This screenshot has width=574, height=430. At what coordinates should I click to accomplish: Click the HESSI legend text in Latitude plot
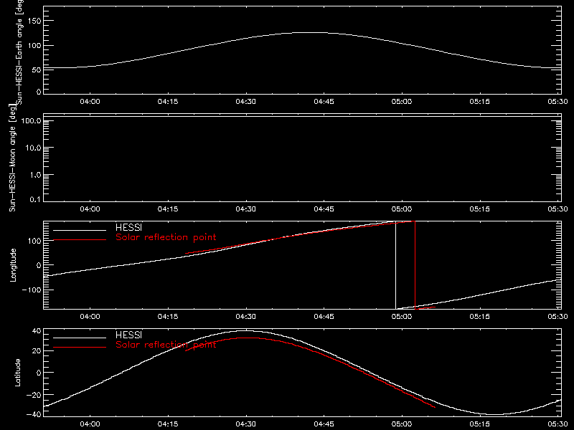128,335
